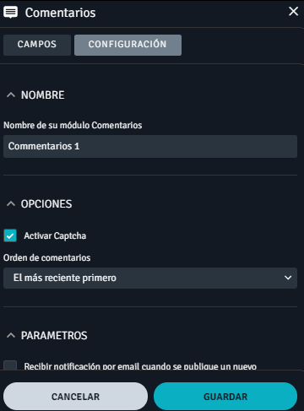Click the PARAMETROS section heading text
This screenshot has height=411, width=304.
click(x=54, y=336)
